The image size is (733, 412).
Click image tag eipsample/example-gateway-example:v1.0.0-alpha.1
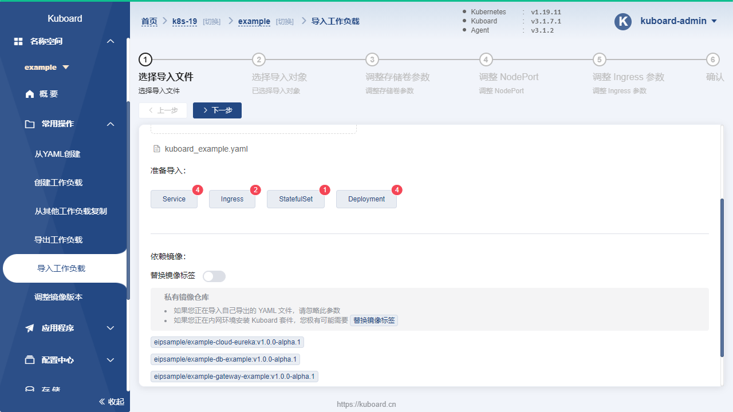coord(234,377)
